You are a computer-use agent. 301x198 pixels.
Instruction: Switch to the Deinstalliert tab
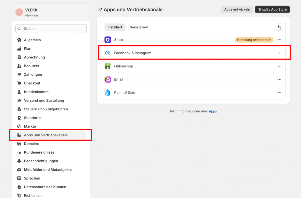coord(139,27)
